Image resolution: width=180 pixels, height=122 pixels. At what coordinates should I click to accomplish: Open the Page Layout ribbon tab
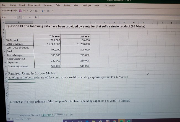point(34,5)
